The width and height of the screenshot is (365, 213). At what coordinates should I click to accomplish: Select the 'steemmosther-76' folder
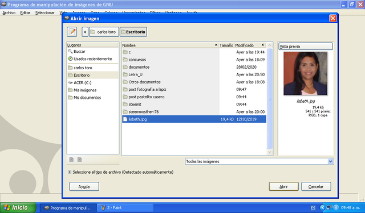tap(194, 112)
